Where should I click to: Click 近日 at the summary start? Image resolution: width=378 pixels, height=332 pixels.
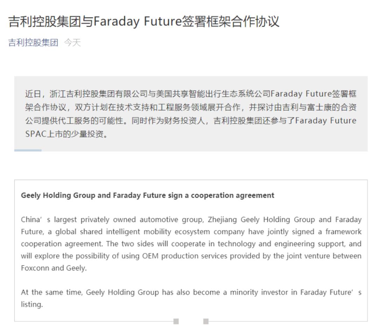(33, 94)
